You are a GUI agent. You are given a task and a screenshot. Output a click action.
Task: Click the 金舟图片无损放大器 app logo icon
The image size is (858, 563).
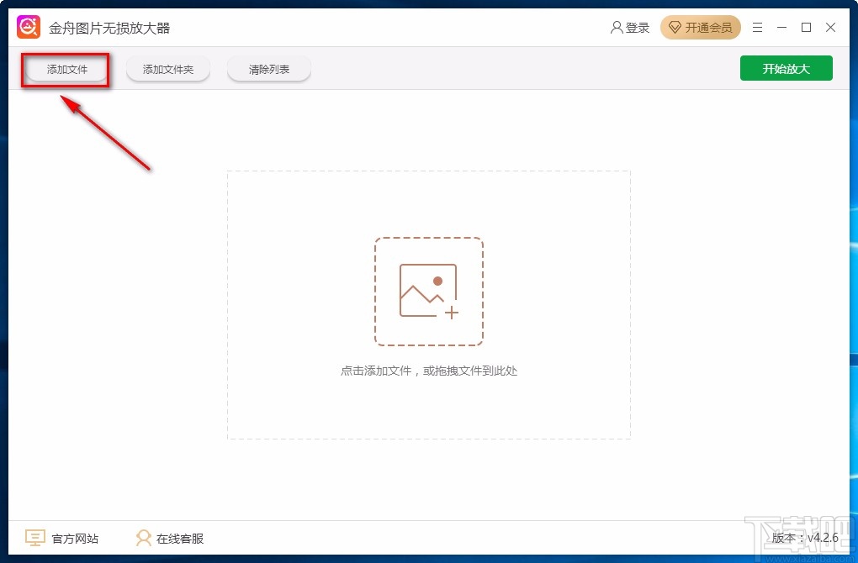tap(28, 26)
